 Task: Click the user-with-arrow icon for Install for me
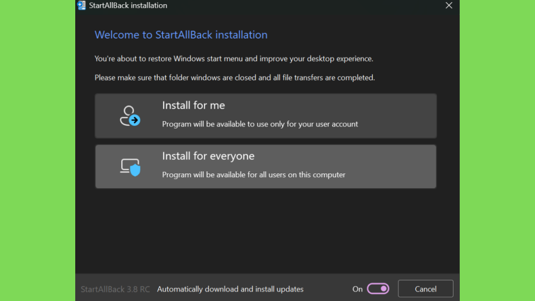point(130,115)
